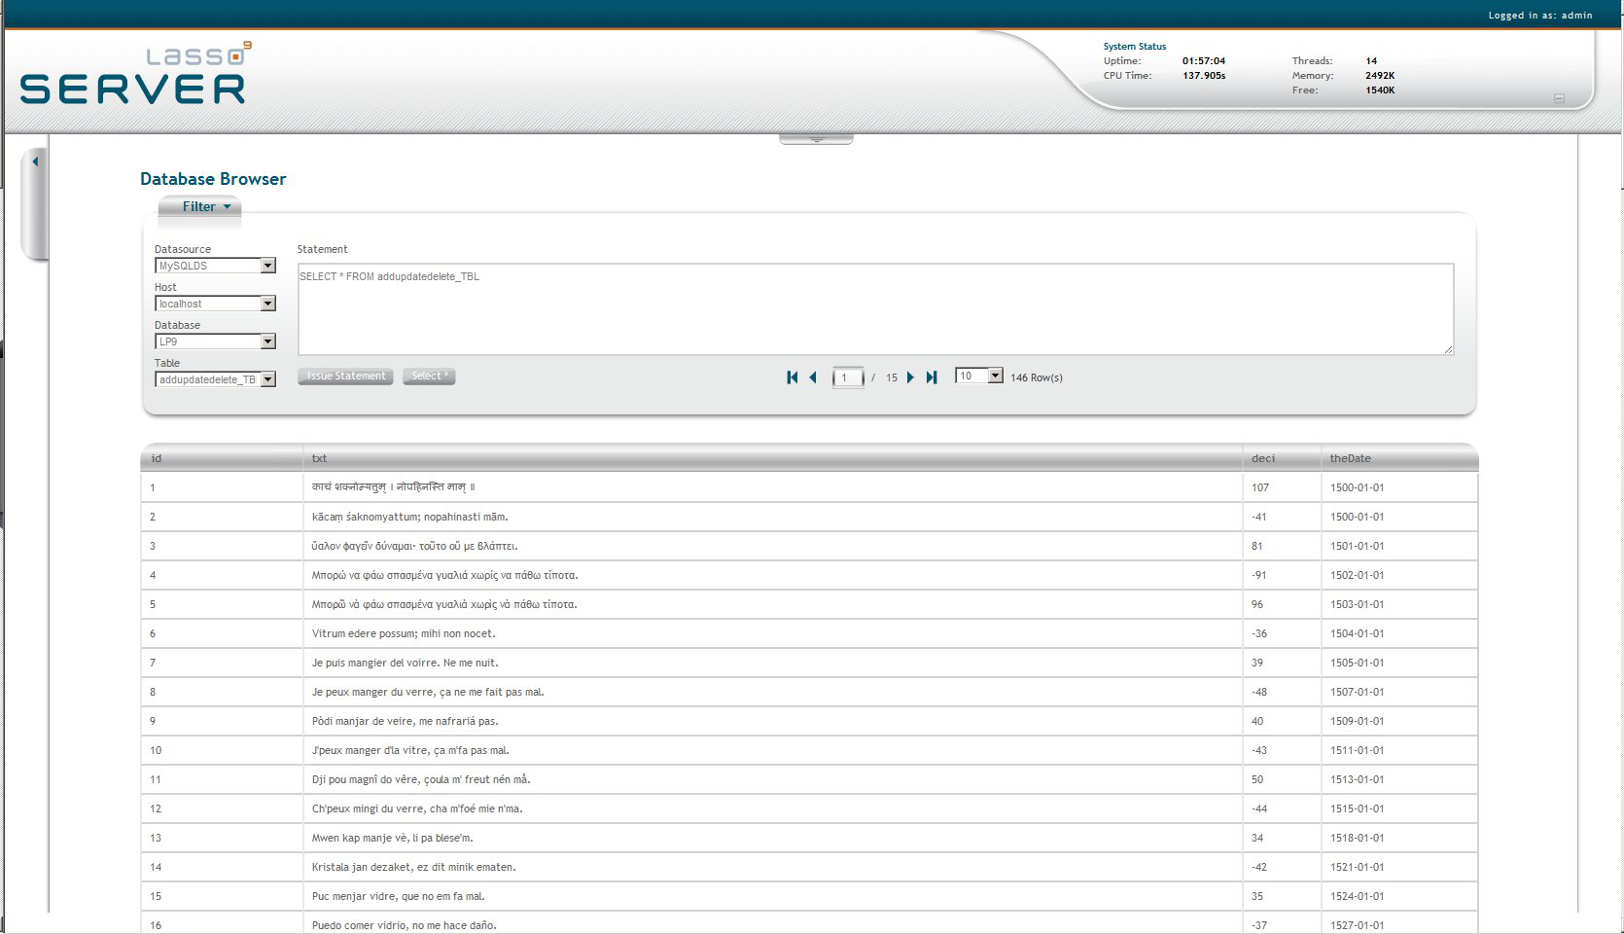Jump to the last results page

coord(932,377)
